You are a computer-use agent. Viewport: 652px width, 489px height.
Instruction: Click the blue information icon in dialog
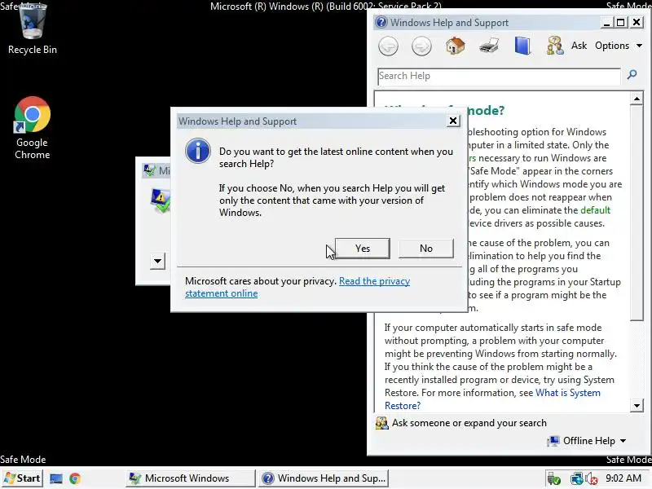tap(197, 151)
